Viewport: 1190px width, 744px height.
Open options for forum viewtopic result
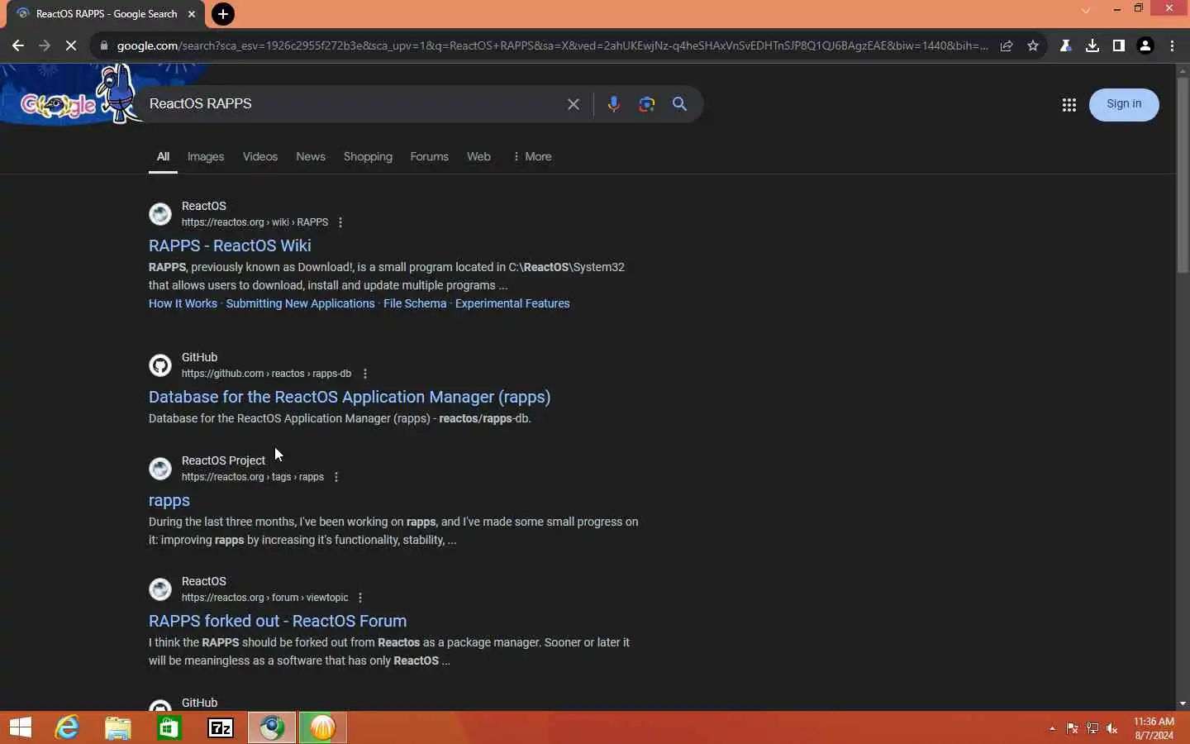[x=360, y=598]
